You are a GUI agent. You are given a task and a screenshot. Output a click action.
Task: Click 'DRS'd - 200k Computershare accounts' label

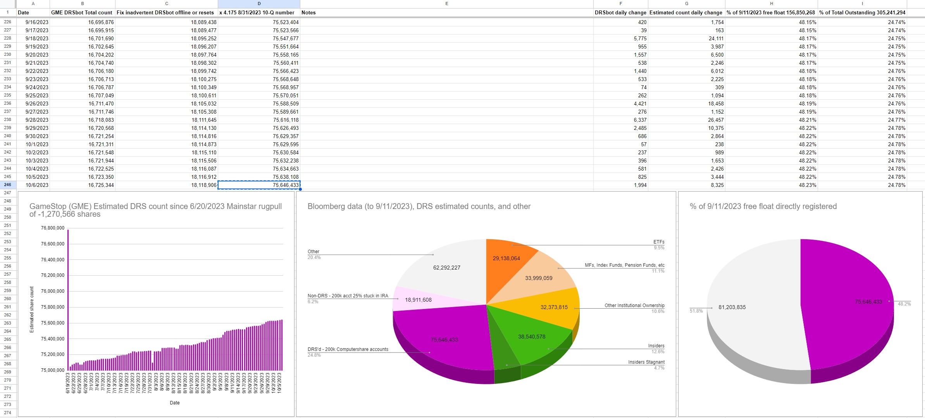click(348, 349)
